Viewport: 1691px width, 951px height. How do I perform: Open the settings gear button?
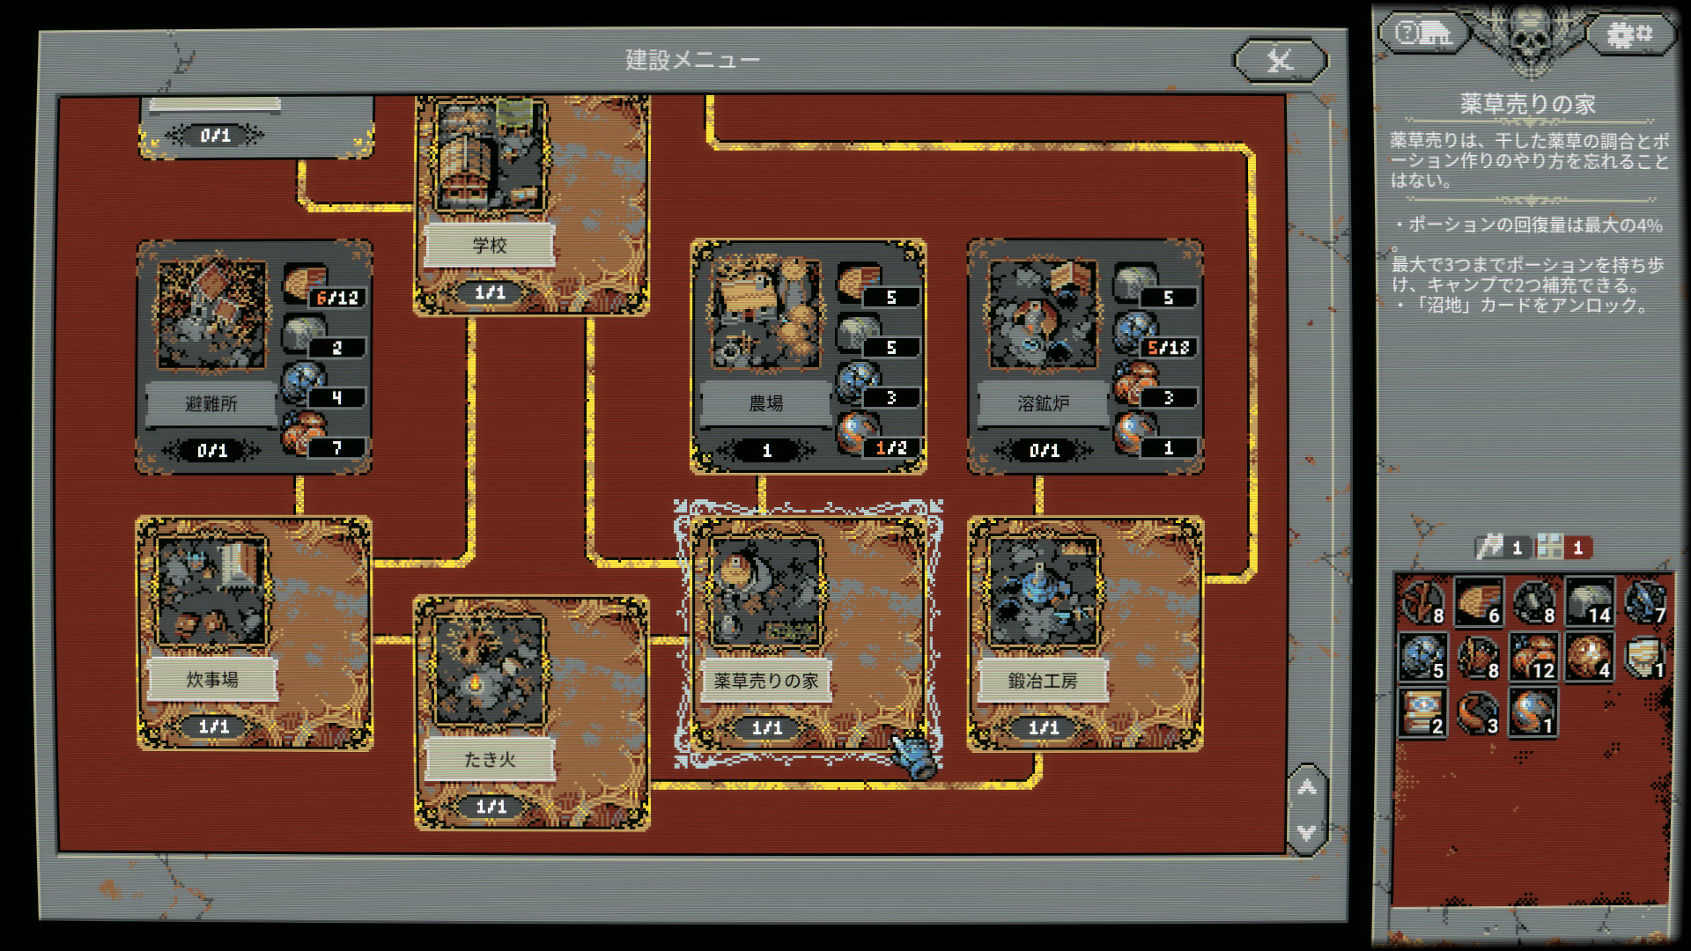pyautogui.click(x=1628, y=33)
